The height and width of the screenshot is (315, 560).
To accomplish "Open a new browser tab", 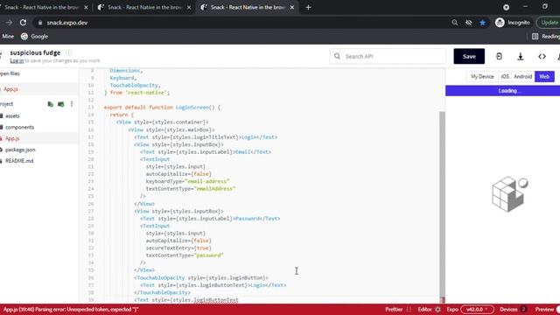I will (x=308, y=7).
